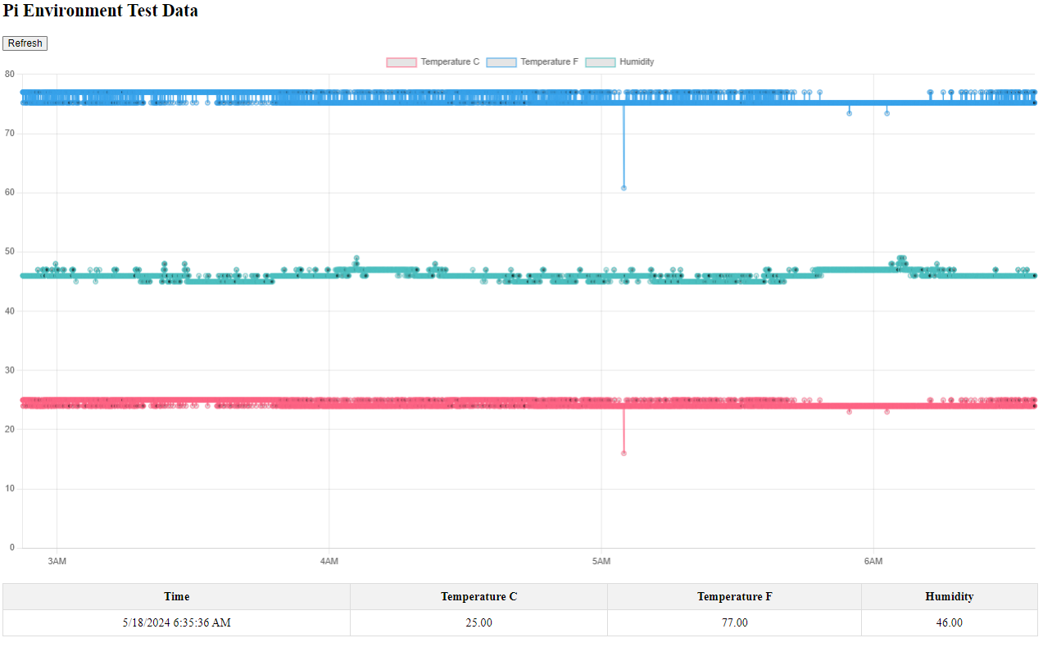Viewport: 1043px width, 647px height.
Task: Click the 'Pi Environment Test Data' heading
Action: coord(100,11)
